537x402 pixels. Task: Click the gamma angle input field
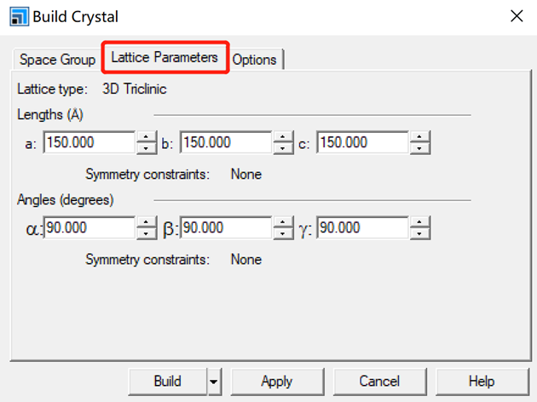click(x=361, y=227)
